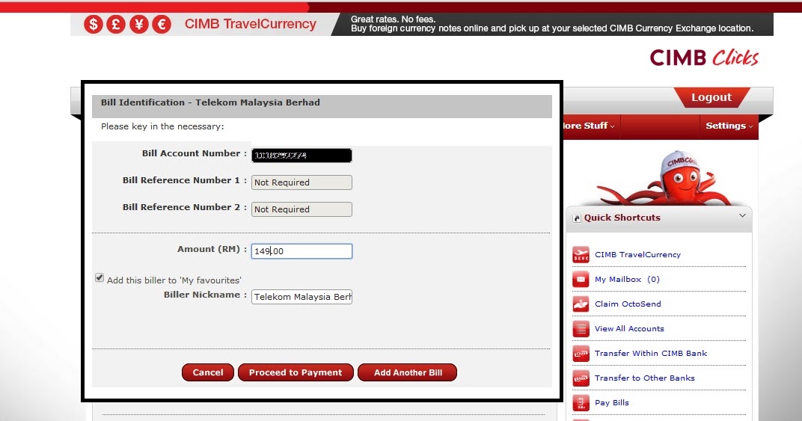
Task: Open My Mailbox (0) link
Action: [627, 280]
